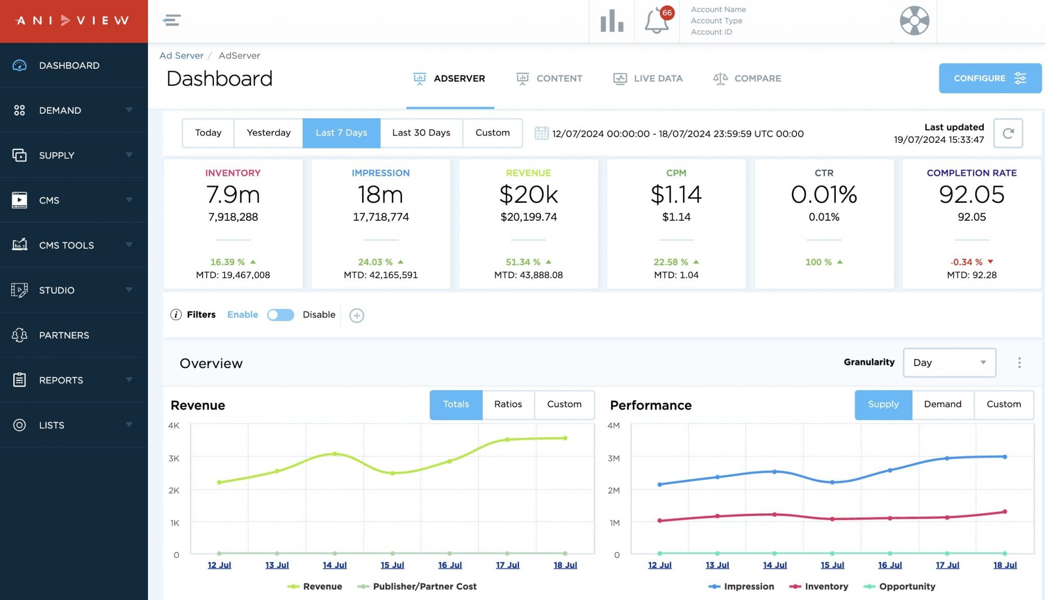Screen dimensions: 1045x600
Task: Click the refresh data icon button
Action: (x=1008, y=133)
